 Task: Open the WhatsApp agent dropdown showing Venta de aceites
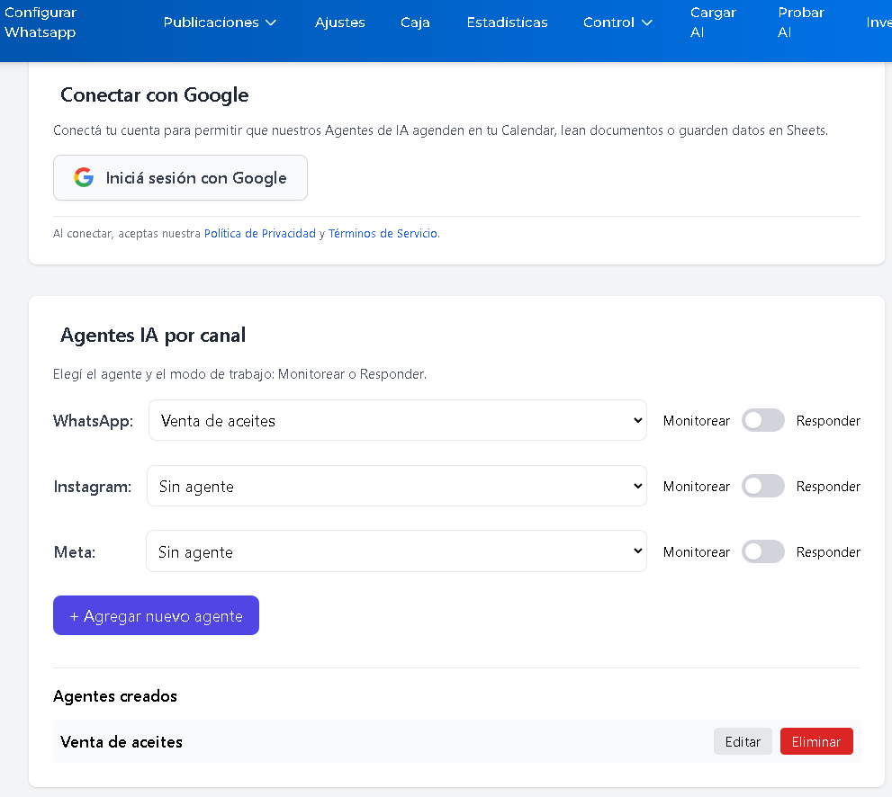click(x=396, y=420)
